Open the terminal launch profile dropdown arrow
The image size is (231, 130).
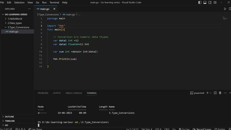[211, 93]
